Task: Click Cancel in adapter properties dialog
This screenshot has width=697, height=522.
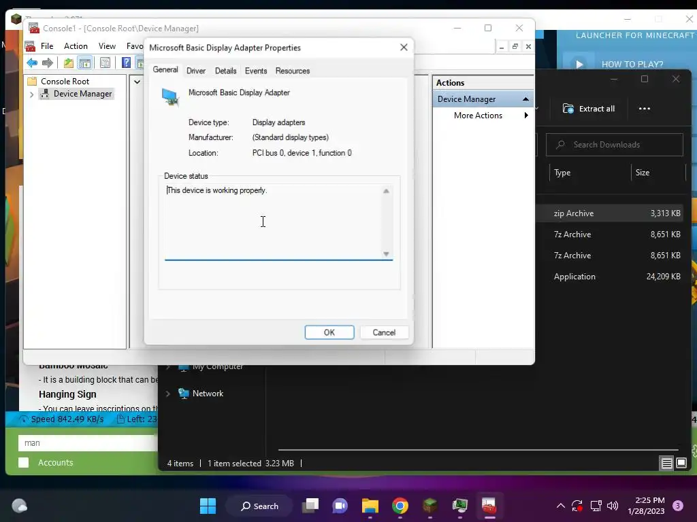Action: (x=384, y=332)
